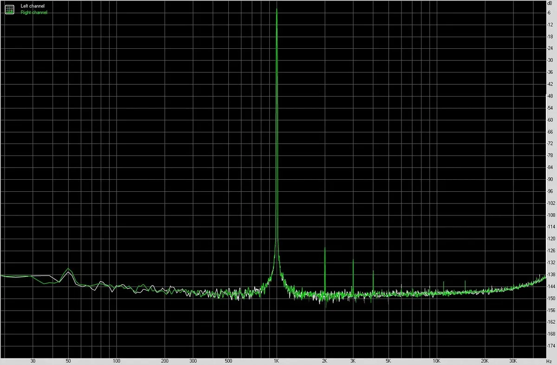Screen dimensions: 557x365
Task: Click the "-24" dB axis value
Action: (551, 48)
